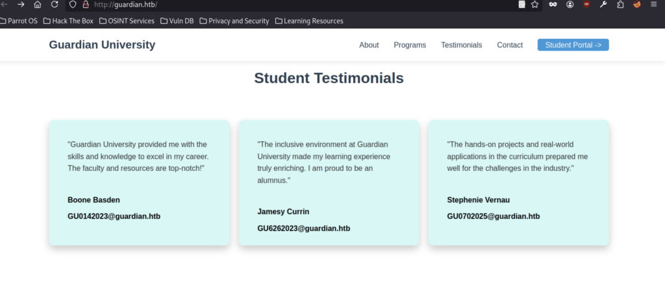Screen dimensions: 665x287
Task: Open the wrench developer tools icon
Action: pyautogui.click(x=603, y=5)
